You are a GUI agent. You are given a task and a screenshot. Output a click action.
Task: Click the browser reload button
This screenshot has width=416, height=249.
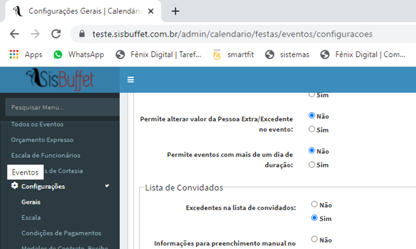[56, 34]
